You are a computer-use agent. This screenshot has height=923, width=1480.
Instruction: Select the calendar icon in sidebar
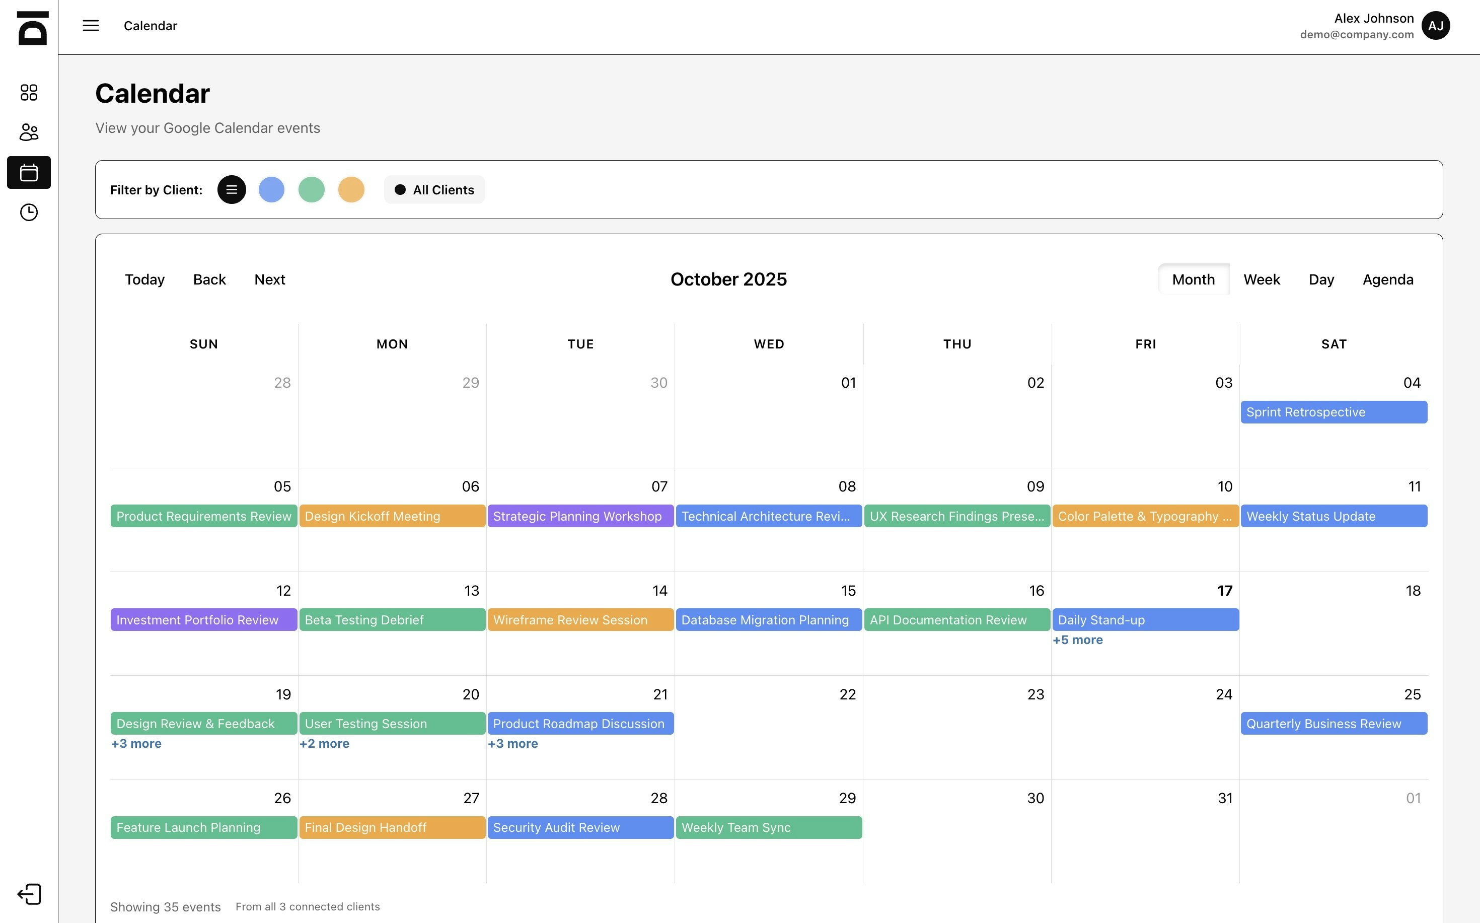click(x=29, y=173)
